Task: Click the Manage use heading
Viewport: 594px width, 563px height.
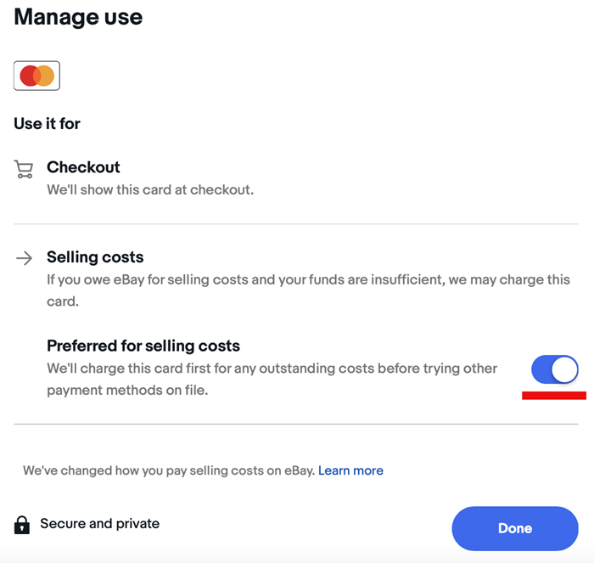Action: coord(78,17)
